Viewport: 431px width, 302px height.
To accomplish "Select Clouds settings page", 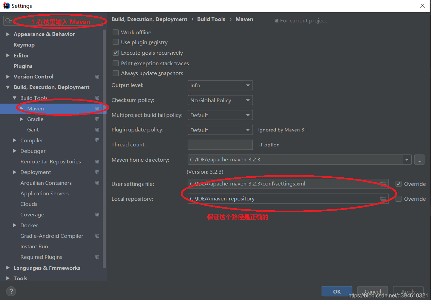I will point(29,204).
